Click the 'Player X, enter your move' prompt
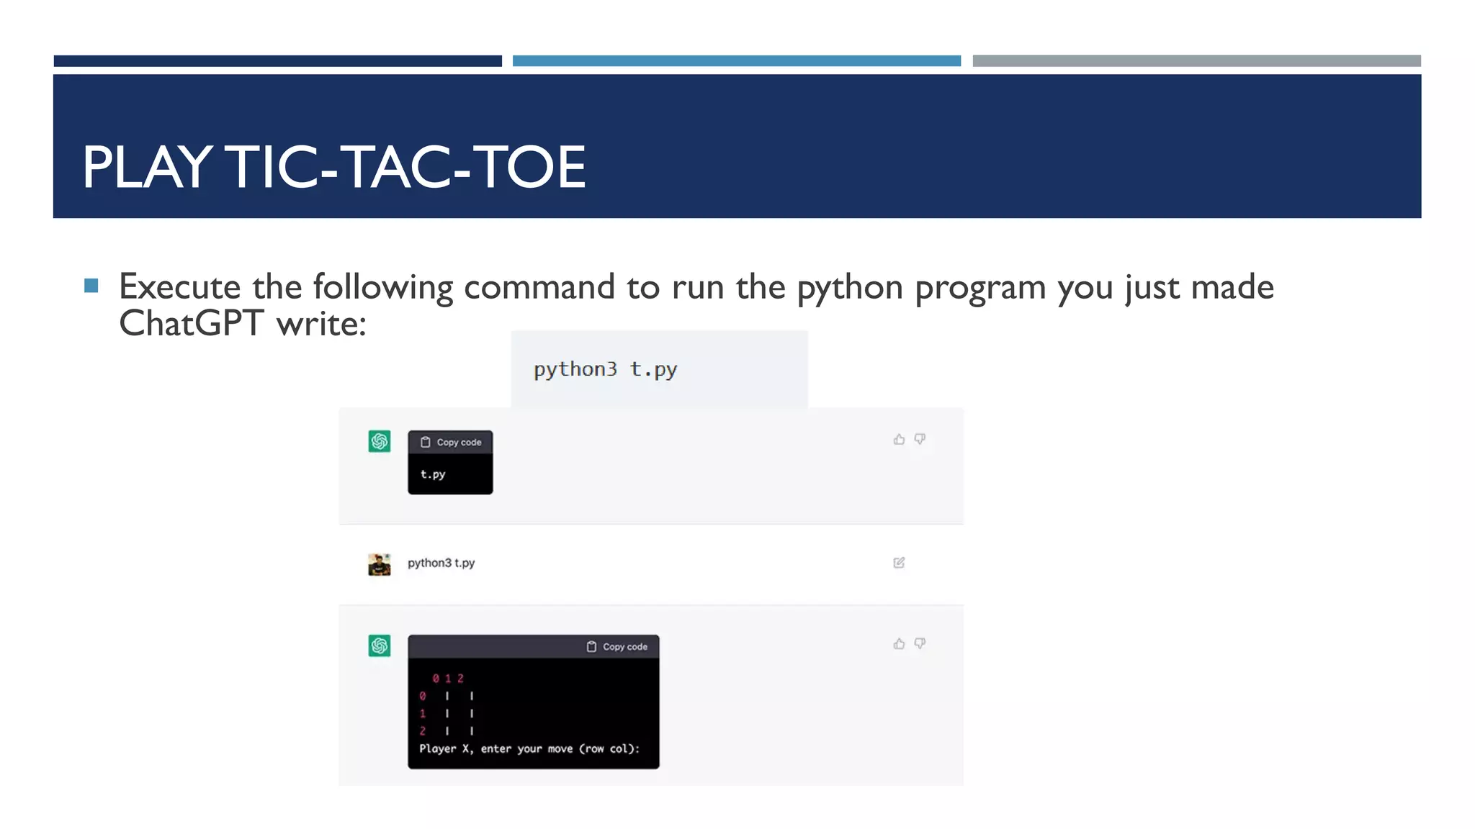Image resolution: width=1475 pixels, height=829 pixels. [x=529, y=748]
